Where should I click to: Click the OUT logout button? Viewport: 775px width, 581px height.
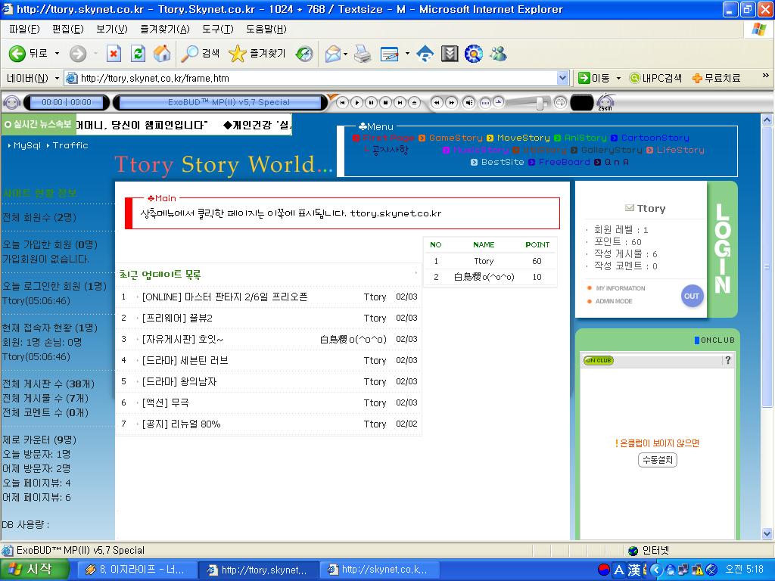pyautogui.click(x=691, y=296)
